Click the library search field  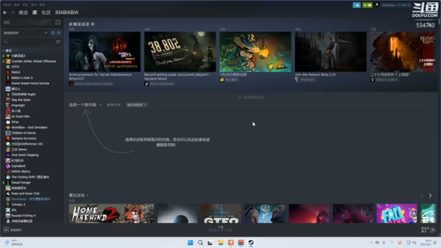(x=28, y=42)
